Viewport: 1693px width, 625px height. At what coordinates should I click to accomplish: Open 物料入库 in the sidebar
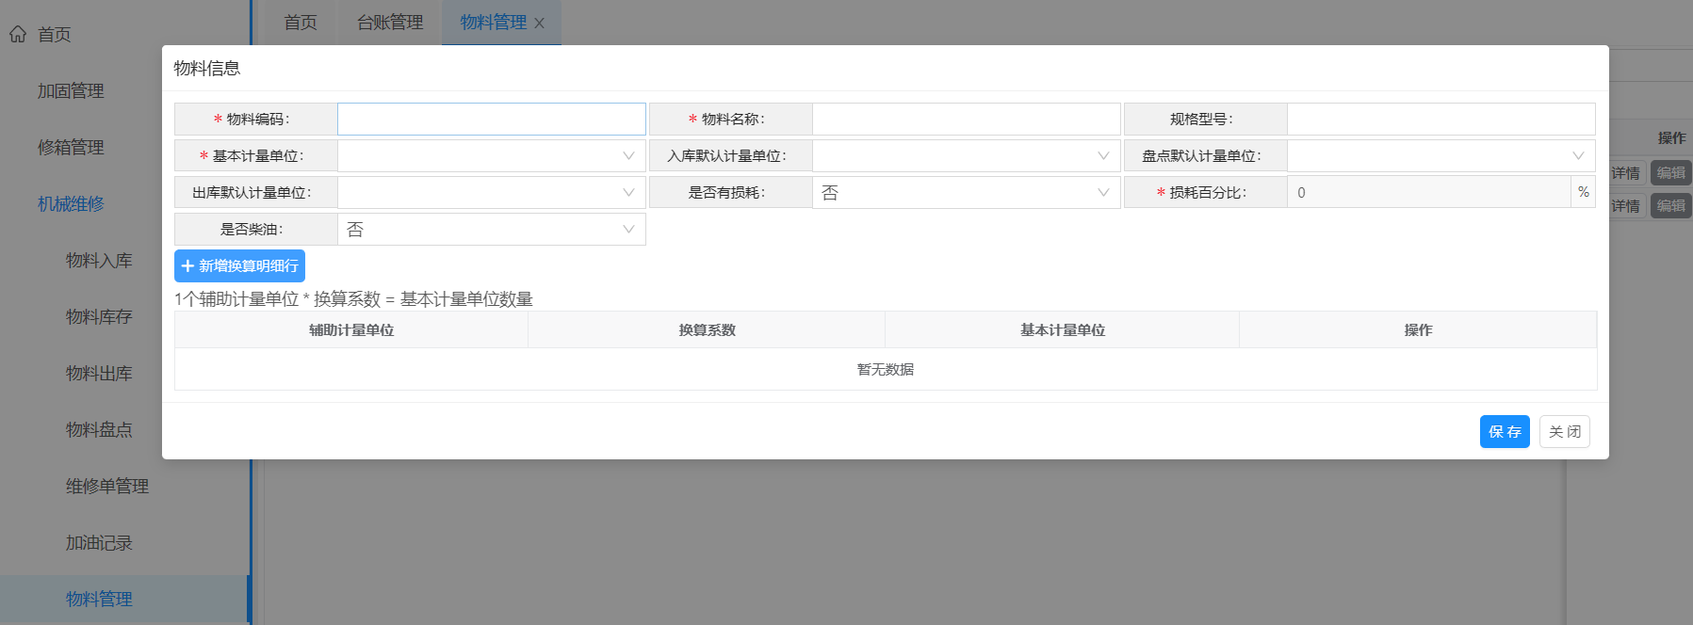click(x=99, y=261)
